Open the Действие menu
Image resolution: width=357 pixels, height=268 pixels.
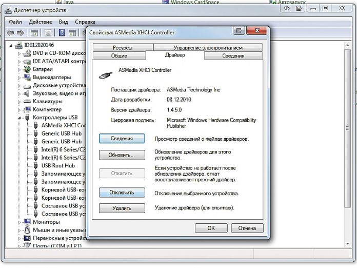coord(40,22)
